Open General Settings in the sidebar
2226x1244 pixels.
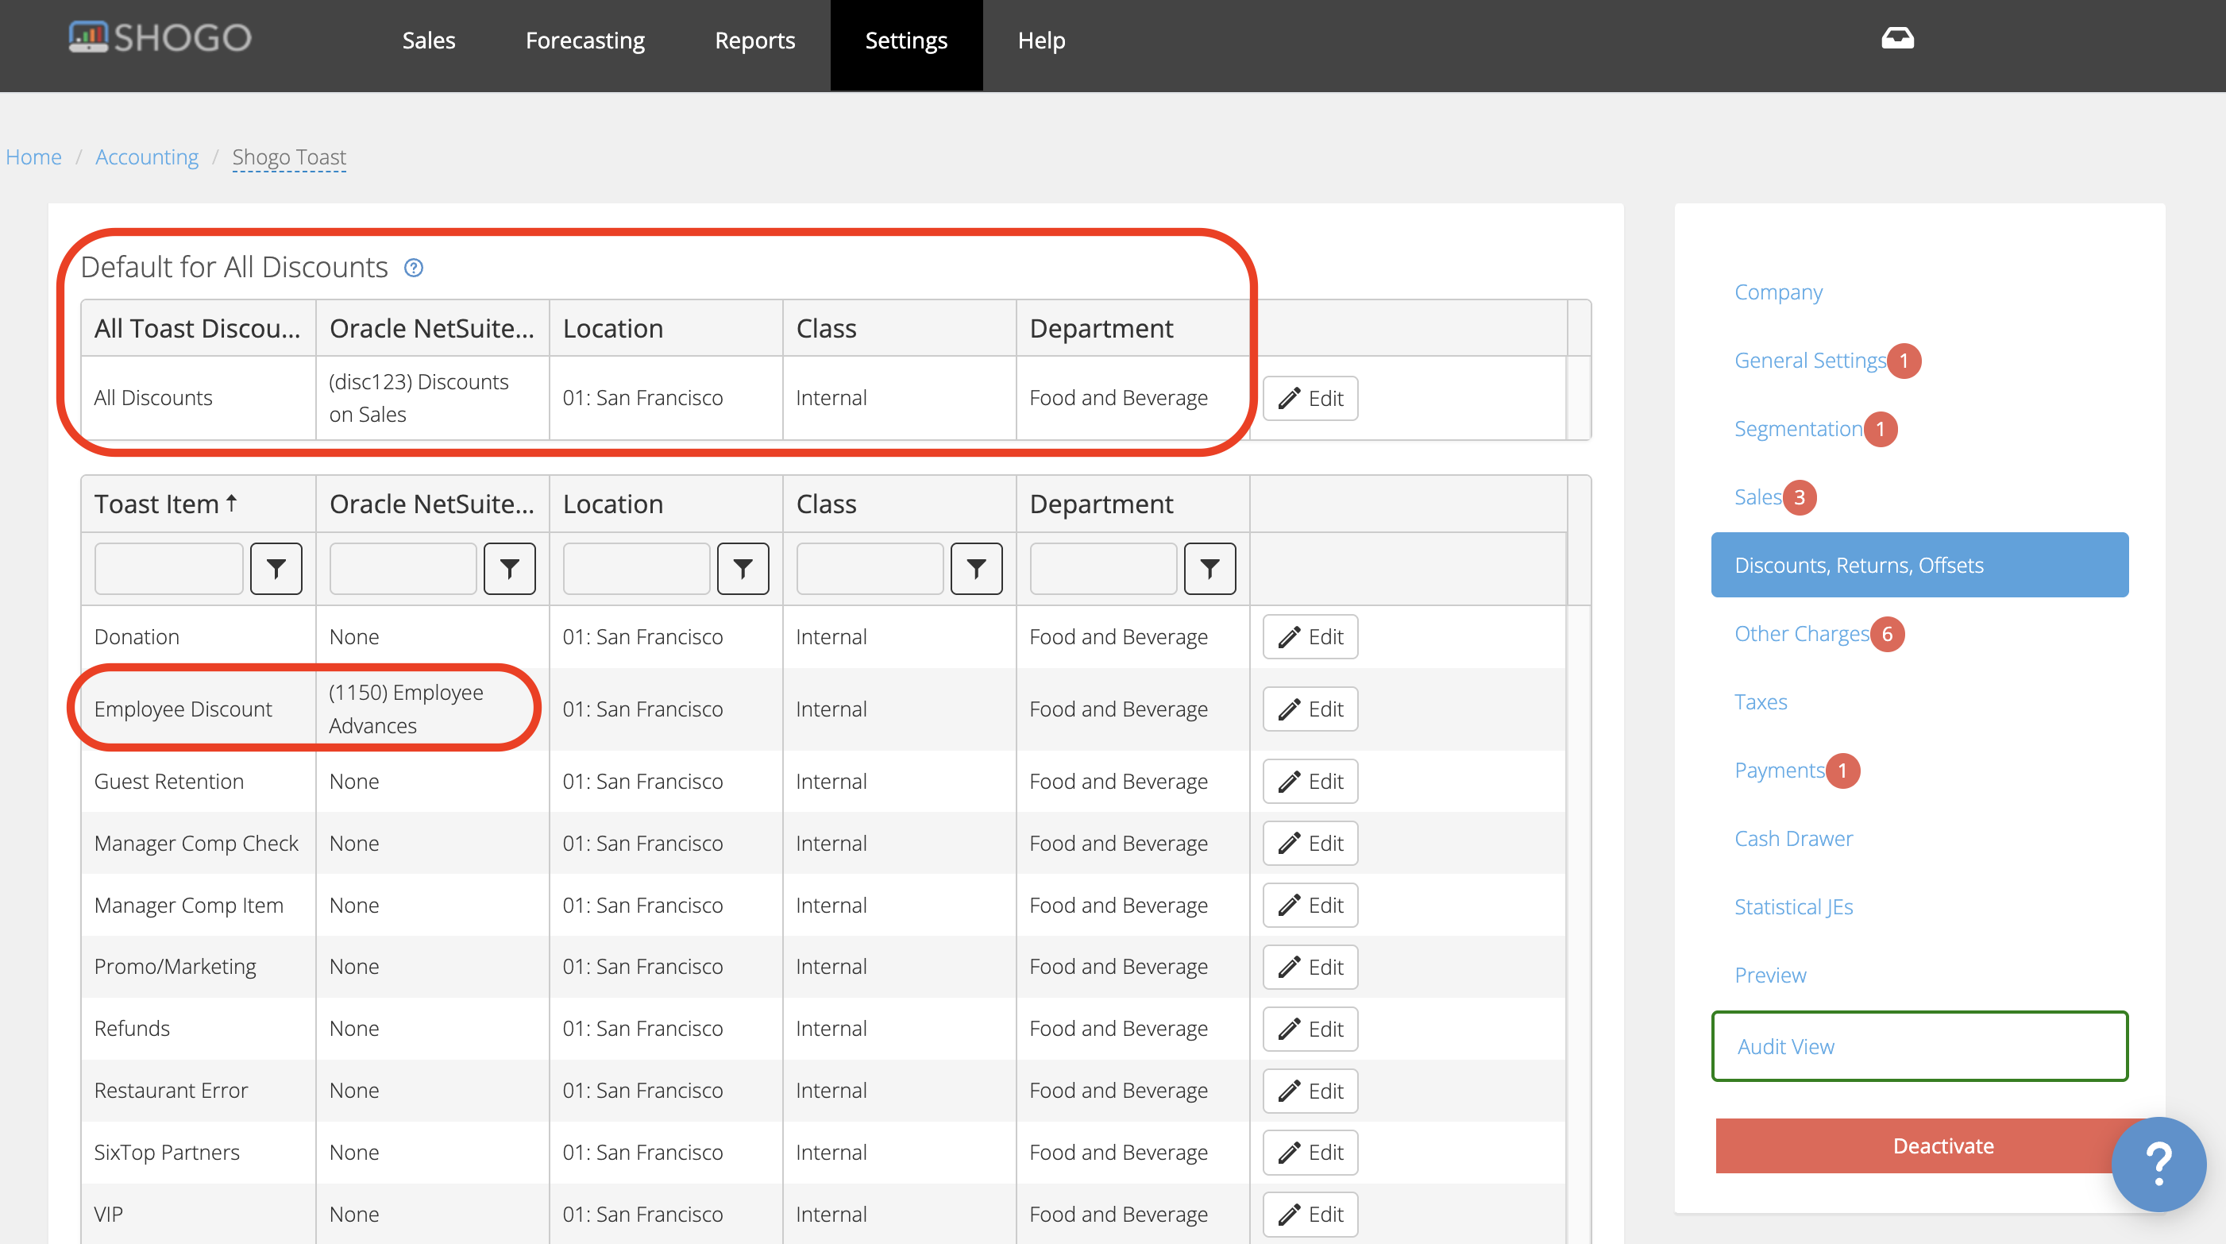click(1810, 361)
